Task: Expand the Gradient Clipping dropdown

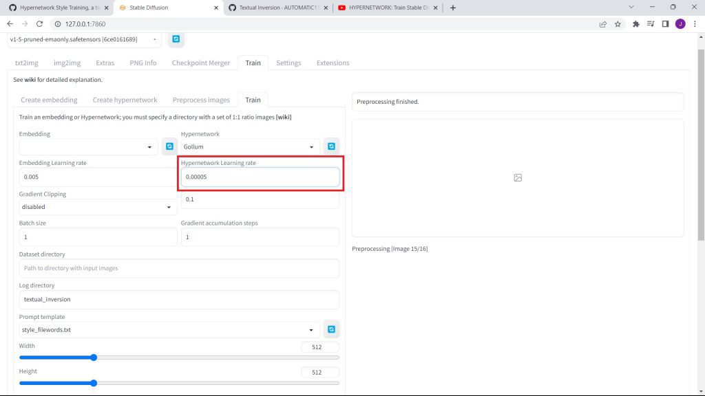Action: 97,207
